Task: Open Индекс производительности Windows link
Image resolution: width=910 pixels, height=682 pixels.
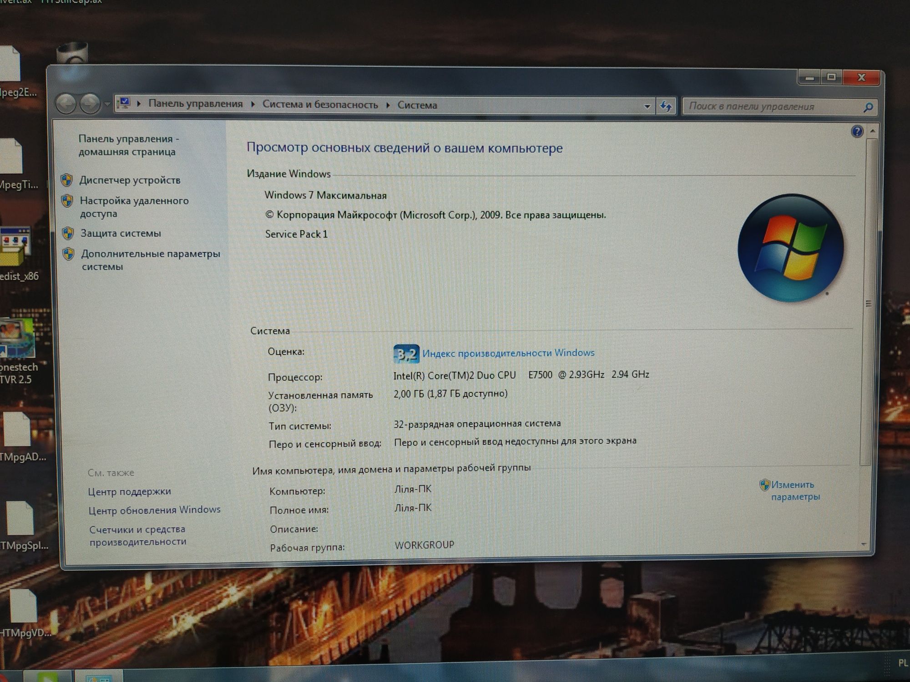Action: click(508, 353)
